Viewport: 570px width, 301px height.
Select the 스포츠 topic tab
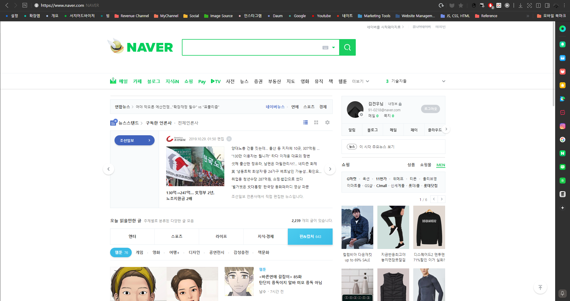[x=177, y=236]
